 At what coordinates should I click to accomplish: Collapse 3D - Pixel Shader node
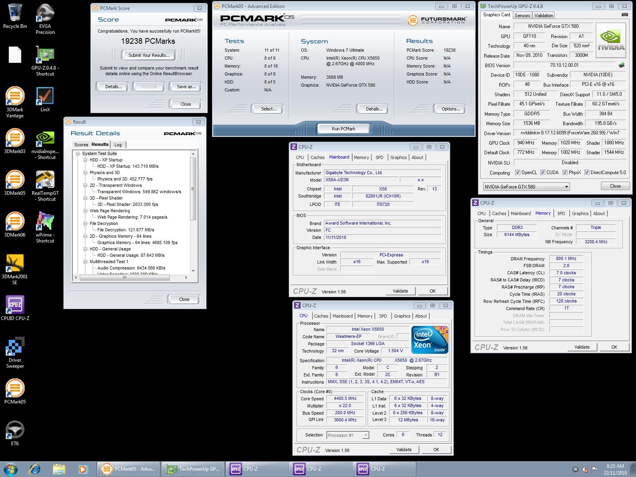tap(85, 198)
